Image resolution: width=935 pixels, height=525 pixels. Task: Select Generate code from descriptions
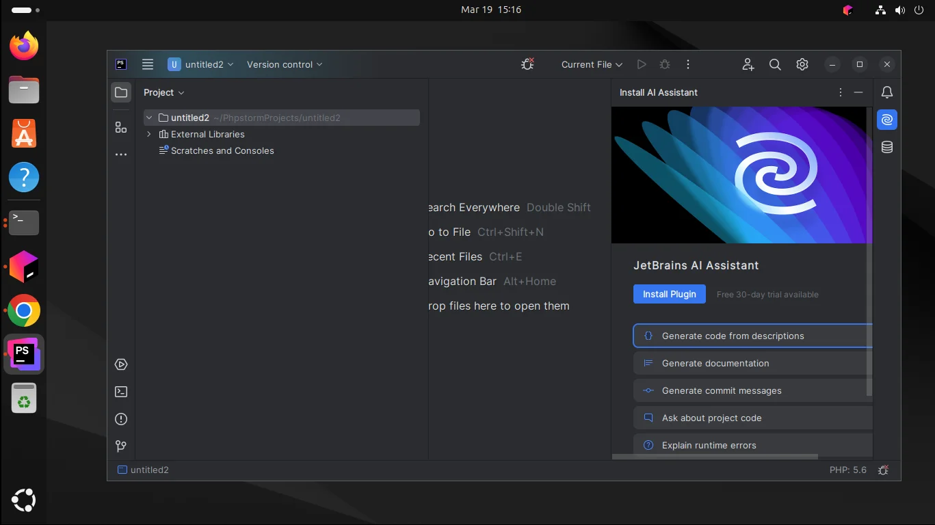click(733, 336)
